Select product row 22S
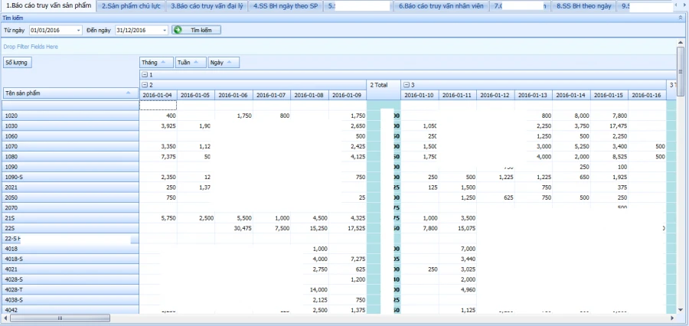689x326 pixels. (x=70, y=228)
